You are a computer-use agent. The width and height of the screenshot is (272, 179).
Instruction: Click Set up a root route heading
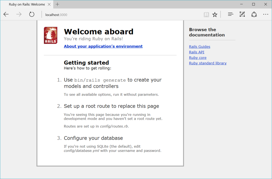click(x=111, y=106)
